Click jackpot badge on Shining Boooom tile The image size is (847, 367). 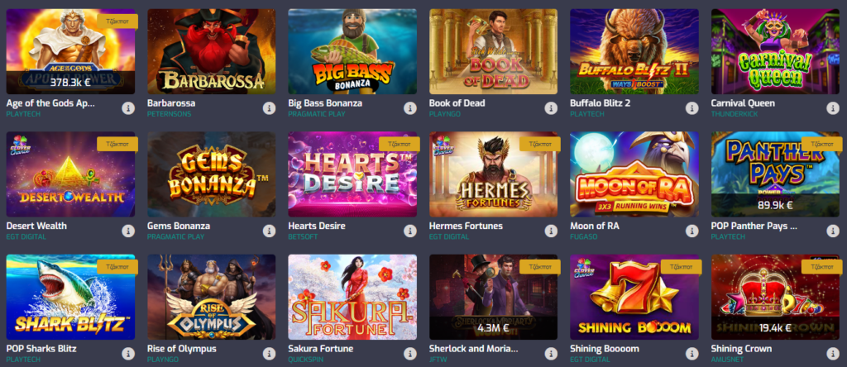pos(681,267)
